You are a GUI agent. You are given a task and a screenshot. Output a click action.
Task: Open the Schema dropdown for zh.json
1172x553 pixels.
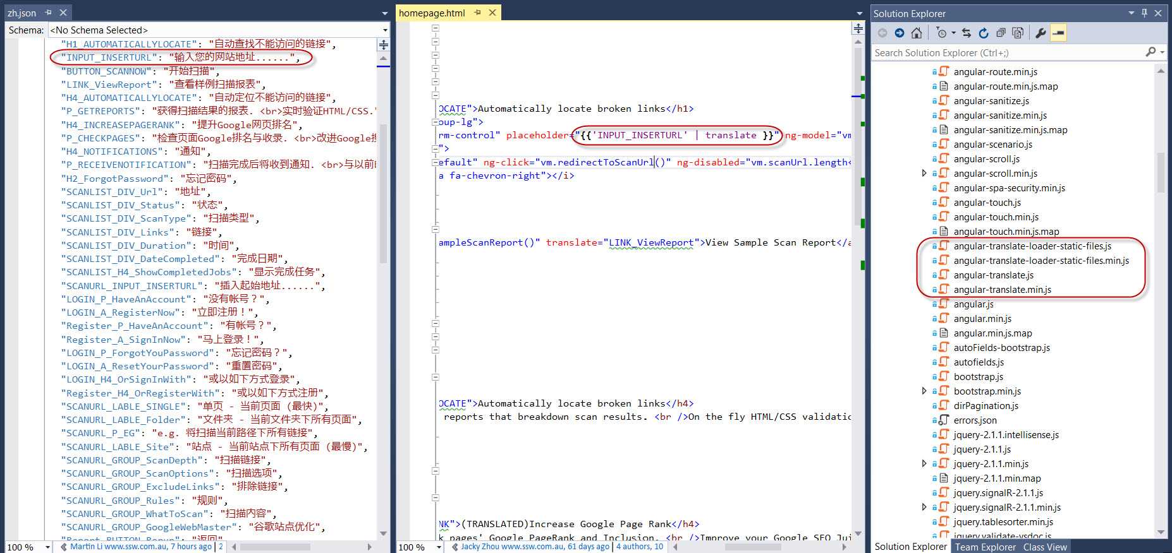(384, 30)
